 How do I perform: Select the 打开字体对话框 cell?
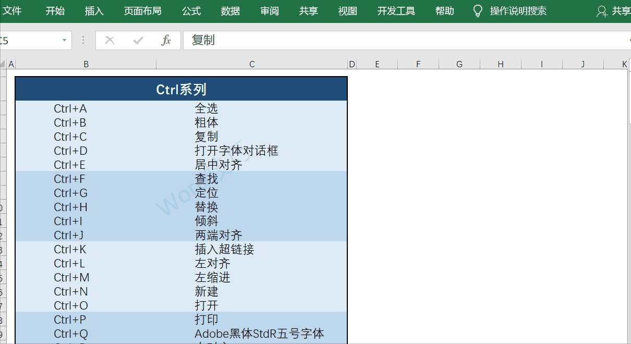tap(252, 151)
